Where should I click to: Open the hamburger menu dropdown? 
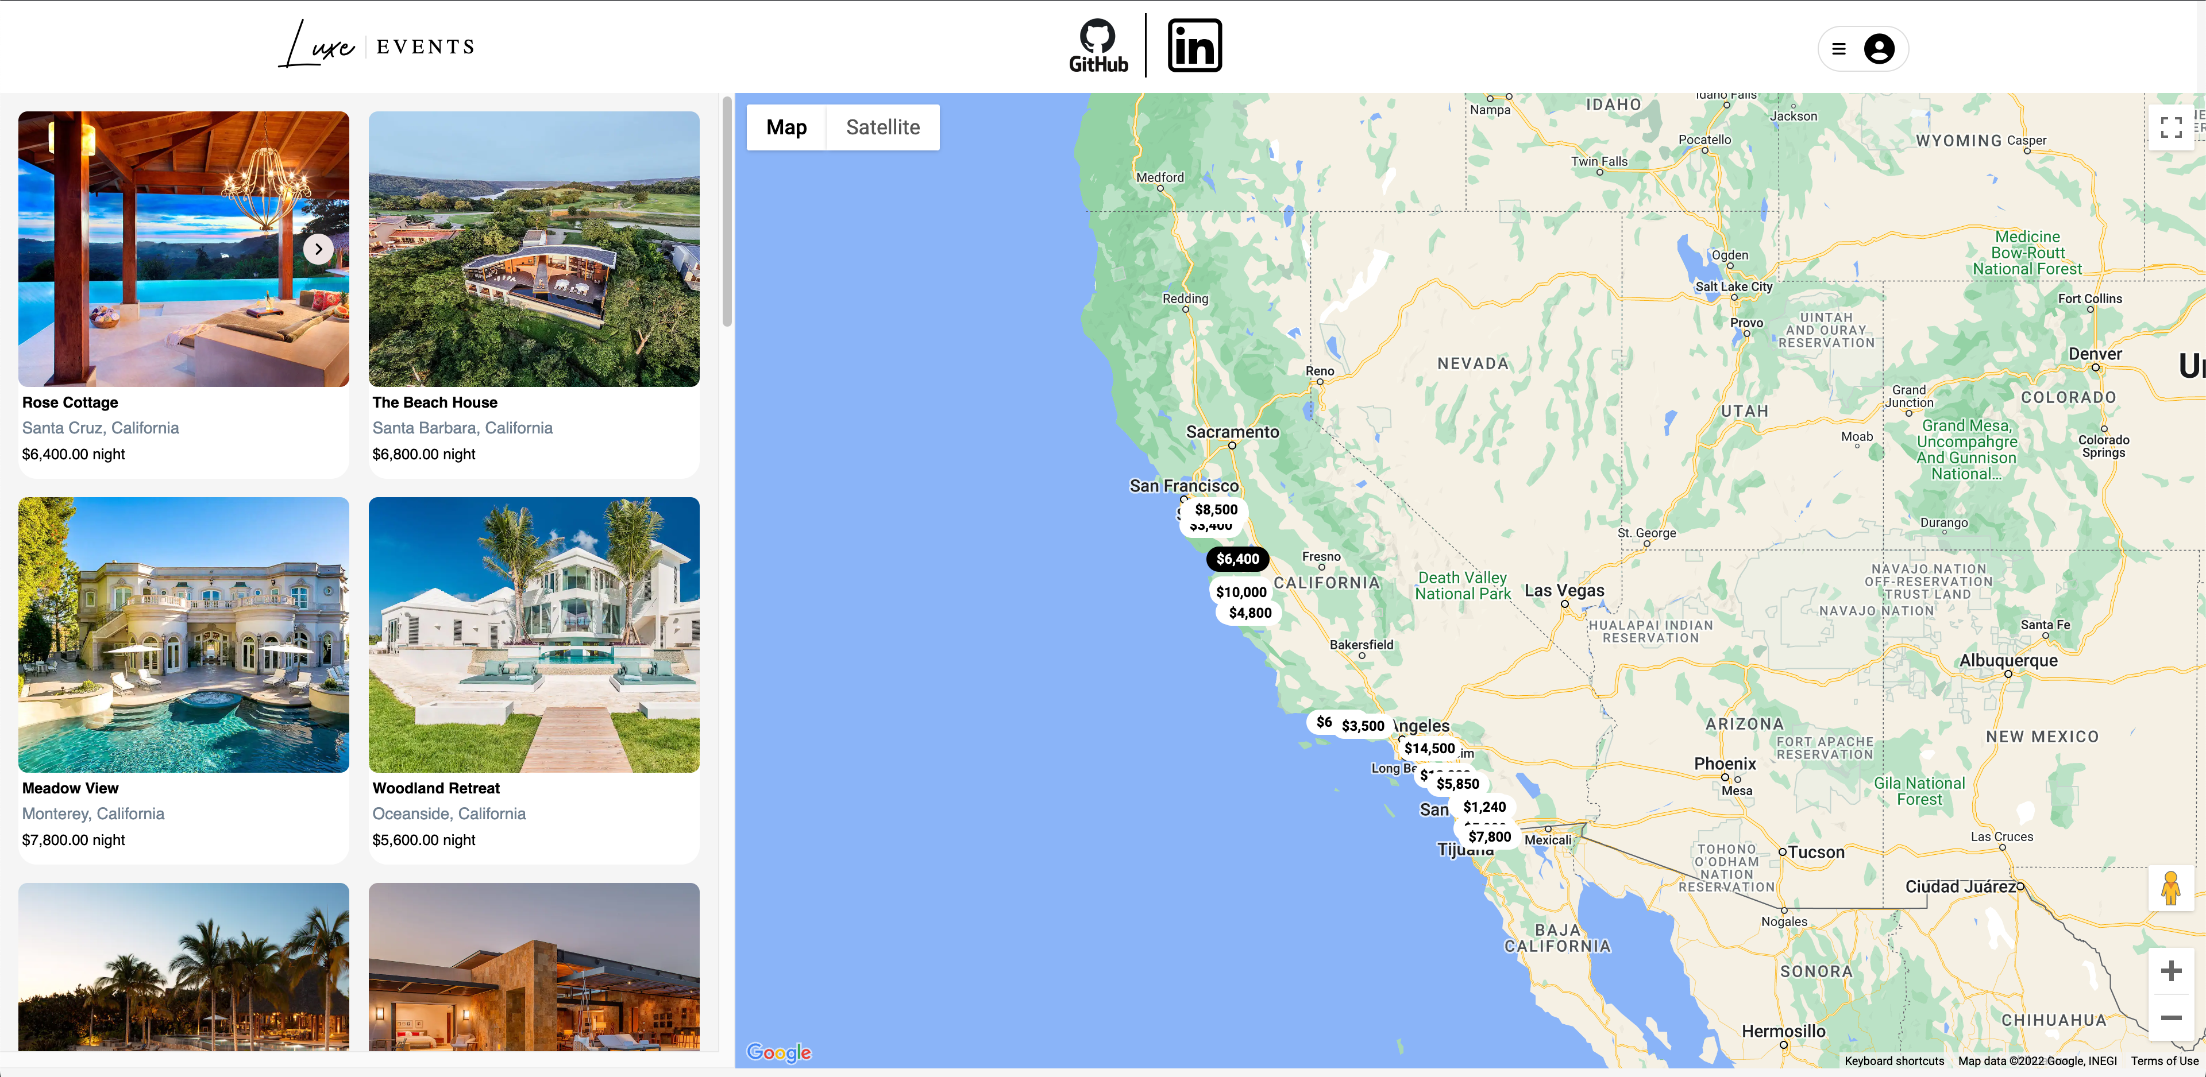tap(1838, 49)
